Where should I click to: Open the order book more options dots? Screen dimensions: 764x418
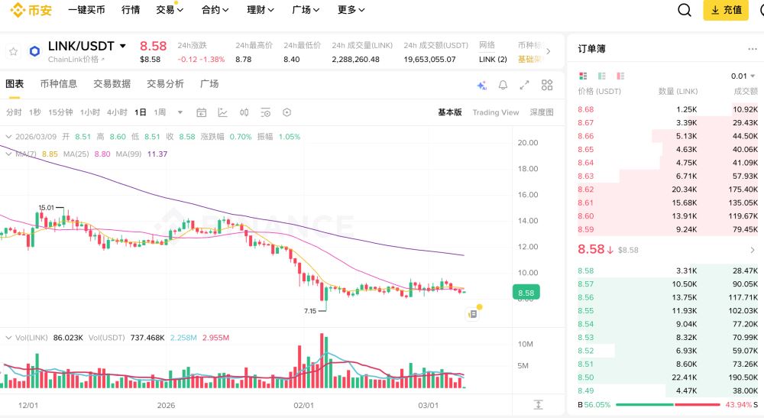[753, 49]
